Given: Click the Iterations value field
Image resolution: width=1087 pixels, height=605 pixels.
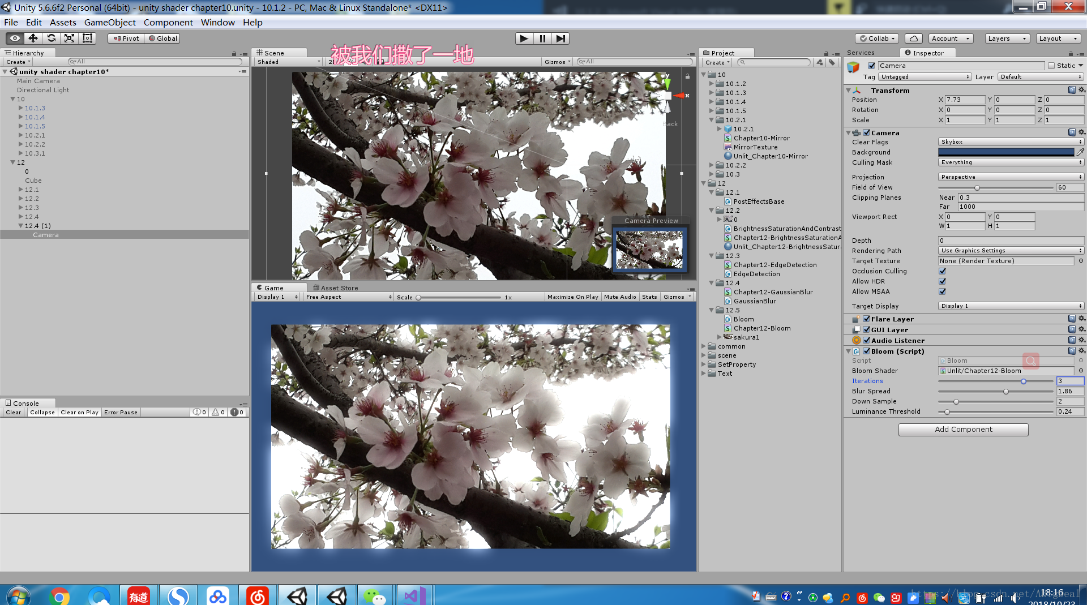Looking at the screenshot, I should point(1069,381).
